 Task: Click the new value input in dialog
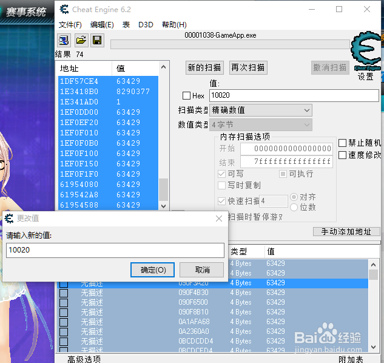pyautogui.click(x=115, y=250)
